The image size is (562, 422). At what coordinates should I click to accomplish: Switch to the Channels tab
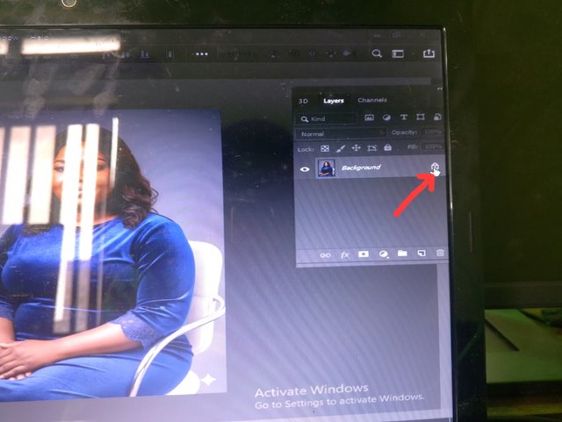tap(372, 100)
